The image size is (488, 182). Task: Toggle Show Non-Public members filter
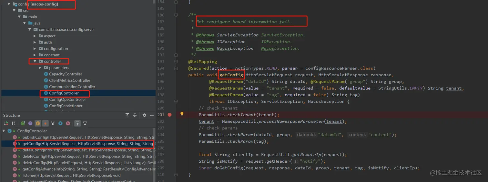(x=45, y=123)
